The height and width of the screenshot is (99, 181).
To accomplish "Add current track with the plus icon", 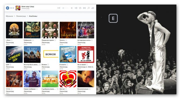I will point(72,8).
